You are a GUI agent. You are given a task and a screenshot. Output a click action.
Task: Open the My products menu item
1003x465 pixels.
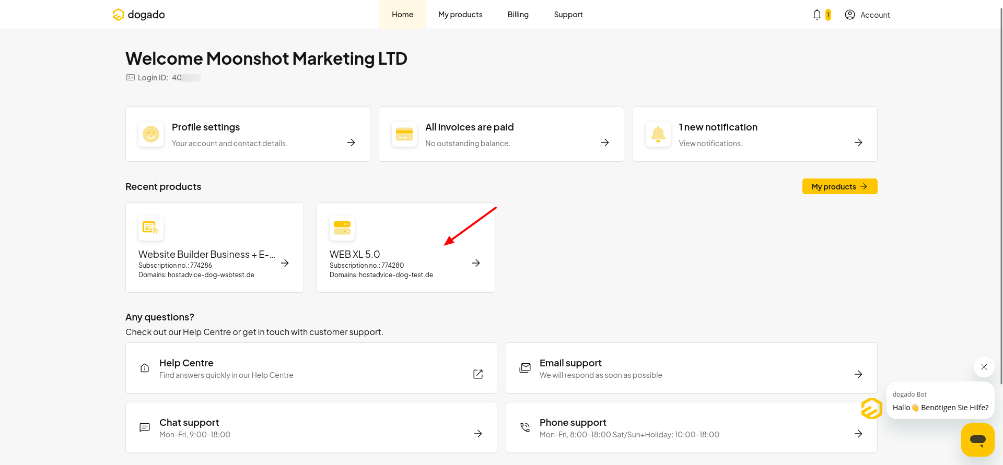[x=460, y=15]
